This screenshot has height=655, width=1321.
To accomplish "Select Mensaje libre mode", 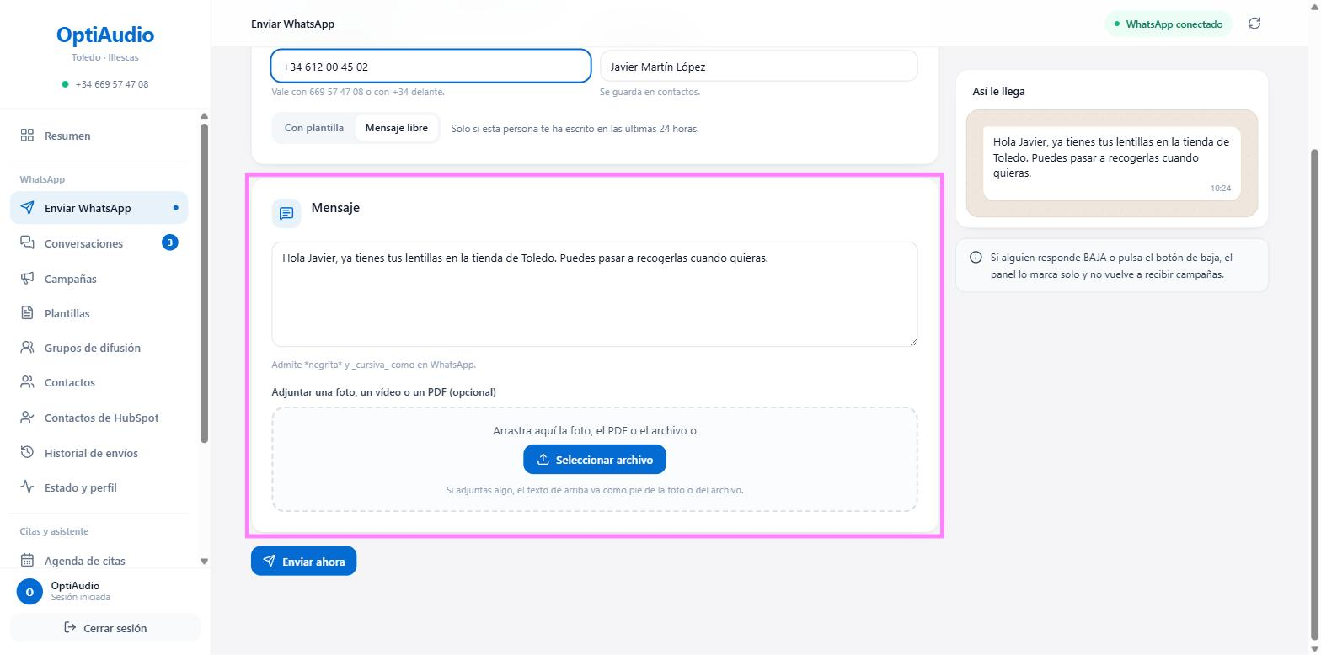I will pos(396,128).
